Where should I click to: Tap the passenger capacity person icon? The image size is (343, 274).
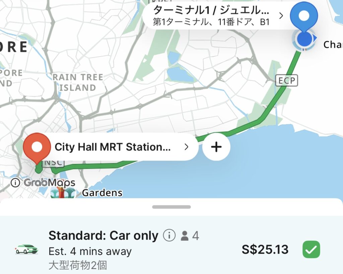(x=185, y=236)
